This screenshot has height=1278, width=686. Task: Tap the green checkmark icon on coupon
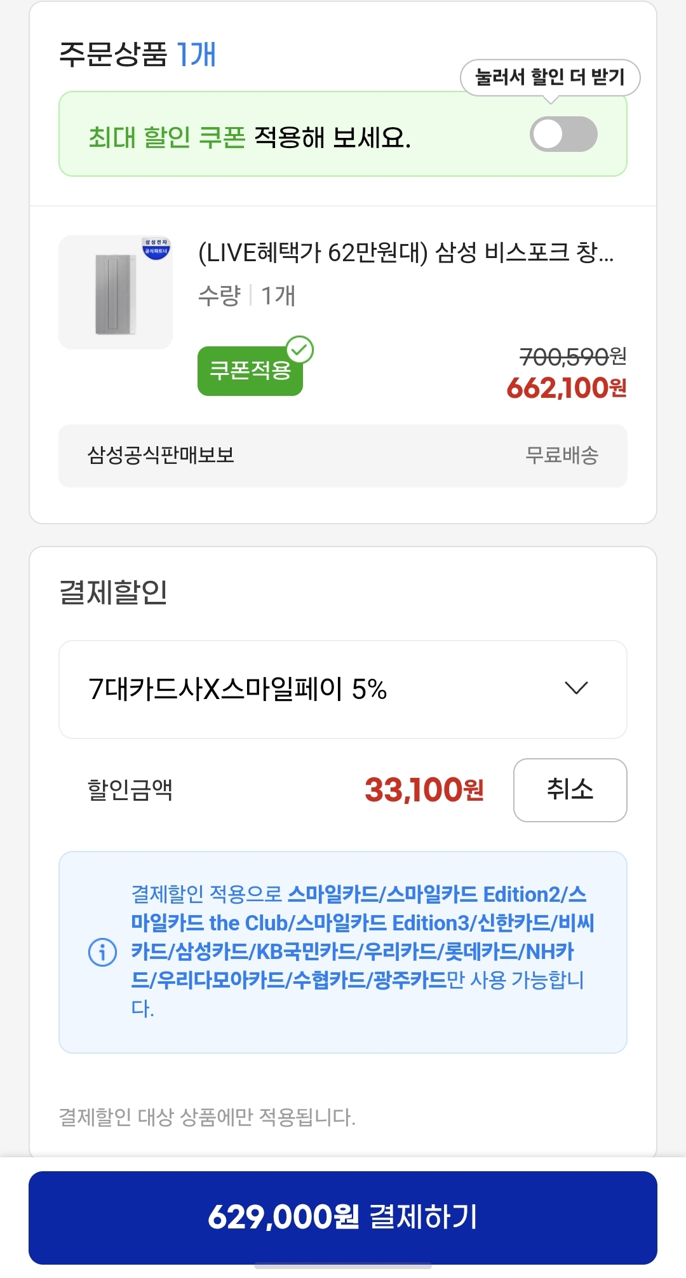pyautogui.click(x=300, y=349)
